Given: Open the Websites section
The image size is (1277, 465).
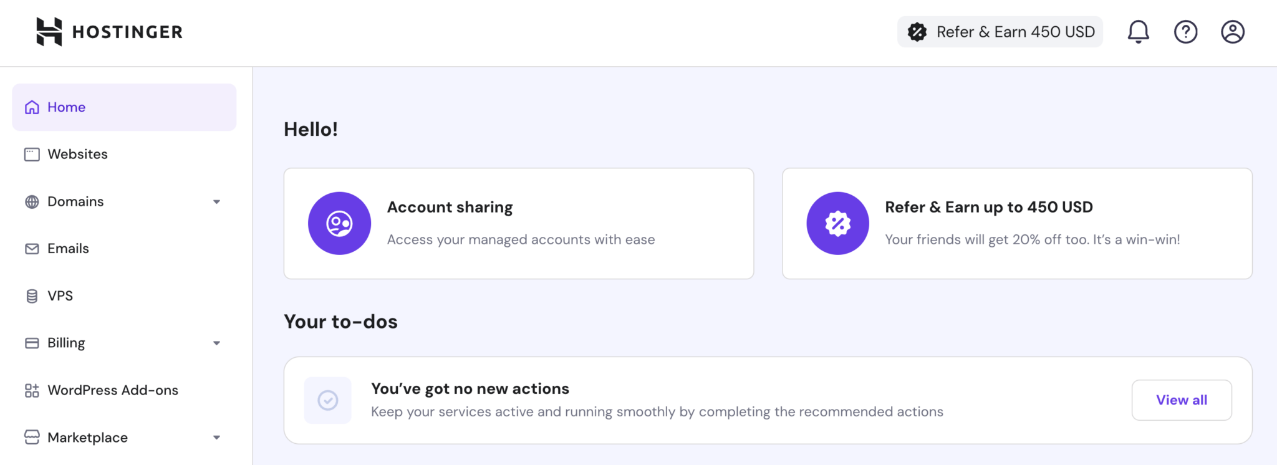Looking at the screenshot, I should pyautogui.click(x=77, y=154).
